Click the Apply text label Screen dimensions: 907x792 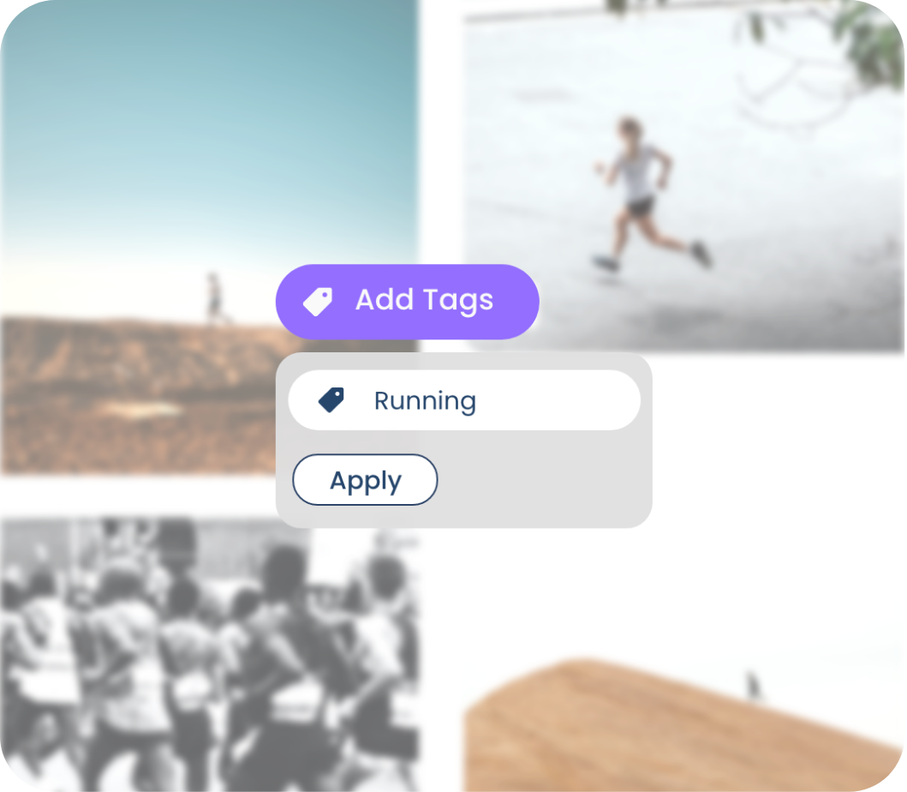click(x=365, y=481)
